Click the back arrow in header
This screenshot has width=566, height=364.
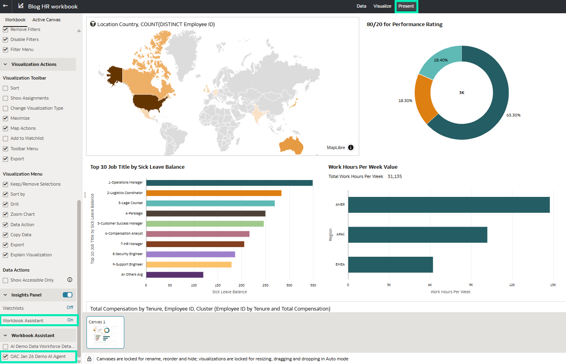[6, 6]
